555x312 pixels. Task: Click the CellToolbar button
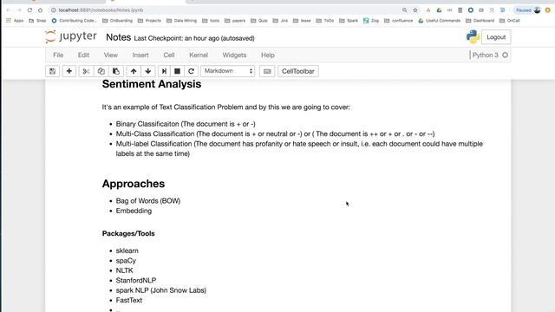pos(298,71)
